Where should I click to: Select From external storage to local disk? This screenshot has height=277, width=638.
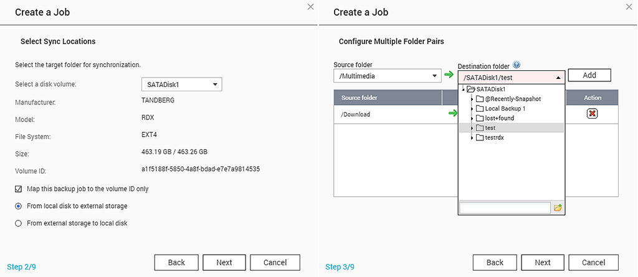click(x=19, y=223)
